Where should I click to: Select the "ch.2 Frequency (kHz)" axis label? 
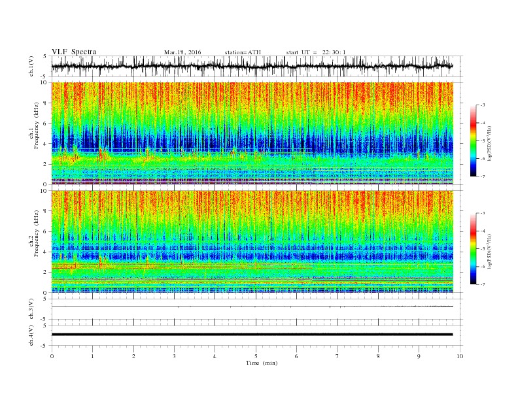coord(34,233)
